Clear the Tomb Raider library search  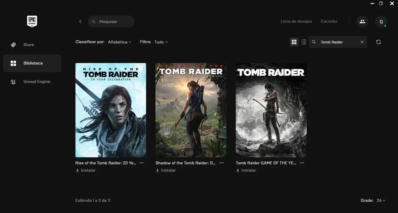(x=362, y=42)
